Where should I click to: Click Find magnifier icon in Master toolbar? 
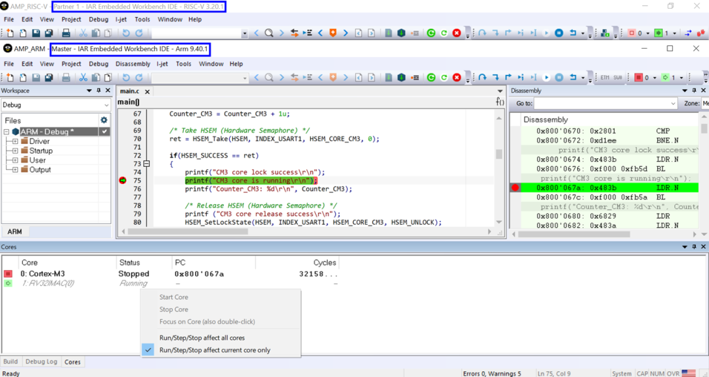[x=269, y=78]
